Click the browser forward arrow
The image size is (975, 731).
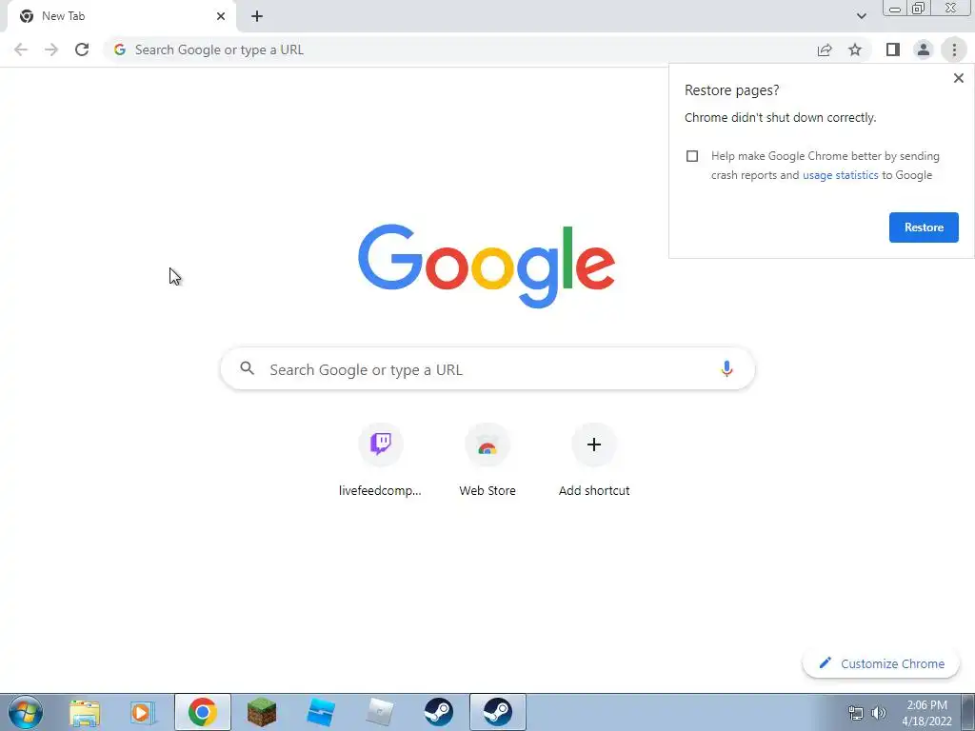[51, 49]
